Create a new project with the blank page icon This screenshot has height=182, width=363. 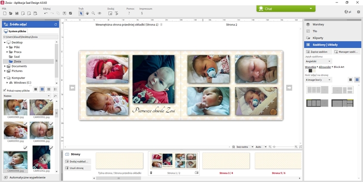coord(4,13)
